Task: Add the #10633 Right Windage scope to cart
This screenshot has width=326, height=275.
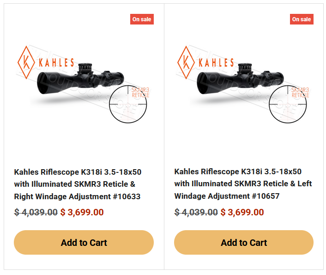Action: [84, 242]
